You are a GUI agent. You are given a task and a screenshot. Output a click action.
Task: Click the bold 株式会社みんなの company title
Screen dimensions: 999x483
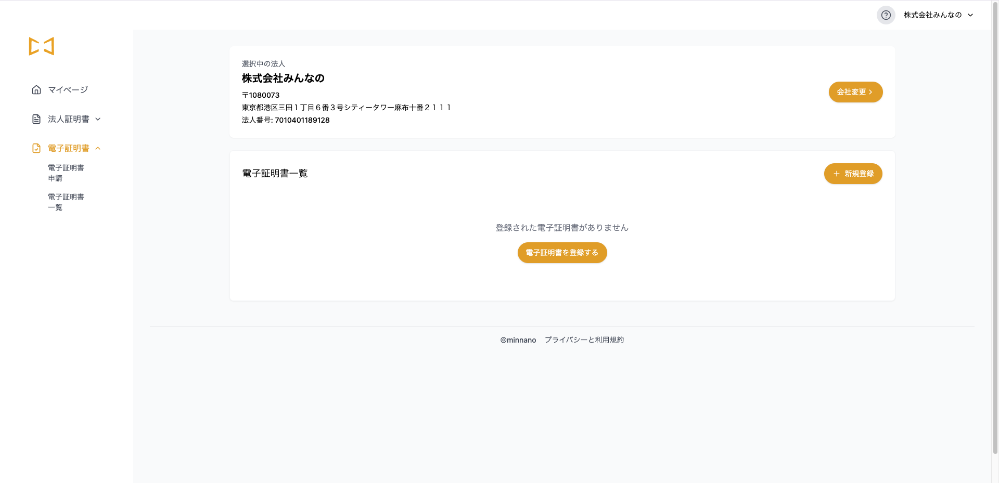[x=283, y=79]
